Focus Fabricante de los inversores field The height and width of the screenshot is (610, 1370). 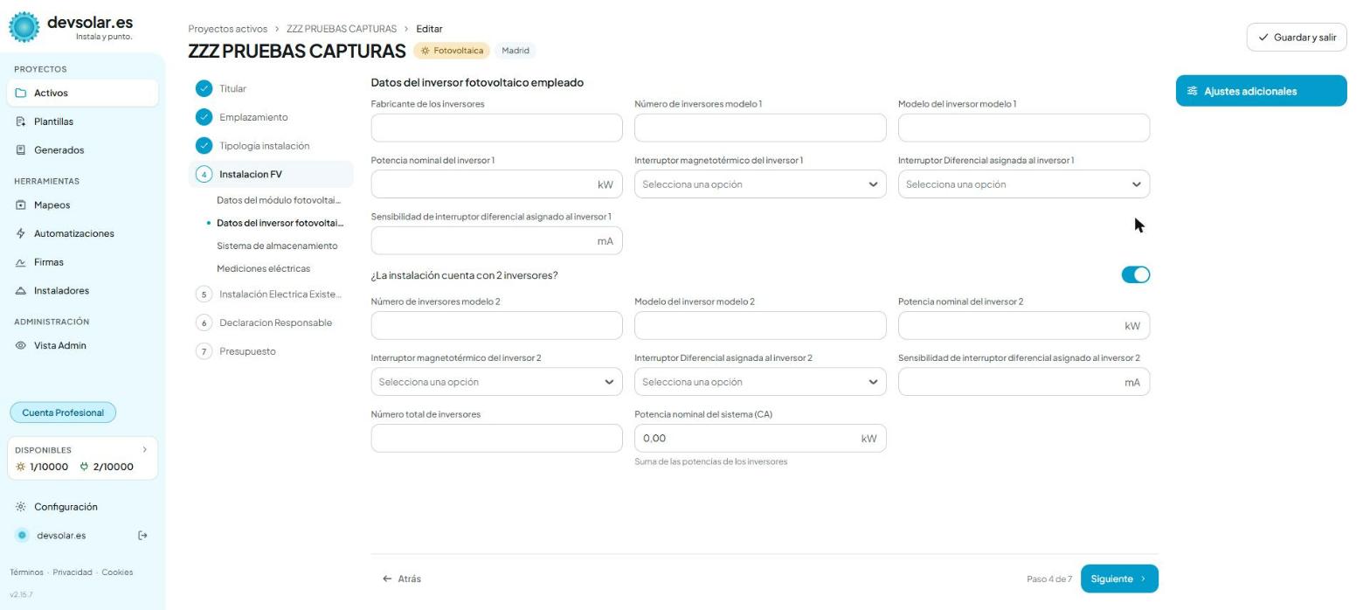click(x=496, y=128)
